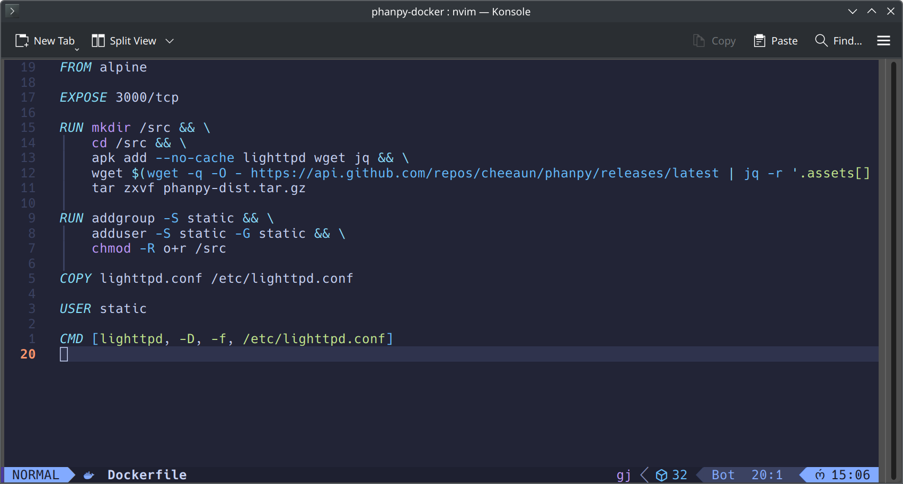
Task: Click the Copy toolbar button
Action: (714, 41)
